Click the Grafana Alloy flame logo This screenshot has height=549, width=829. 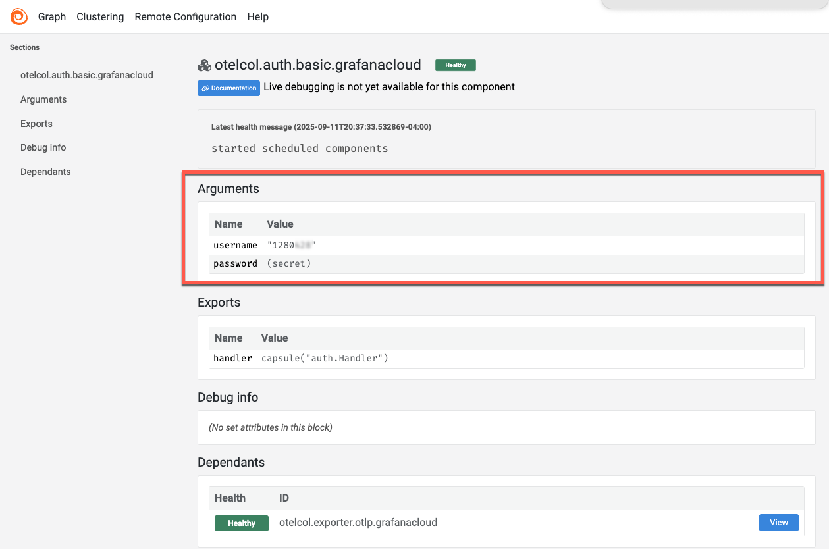point(18,16)
